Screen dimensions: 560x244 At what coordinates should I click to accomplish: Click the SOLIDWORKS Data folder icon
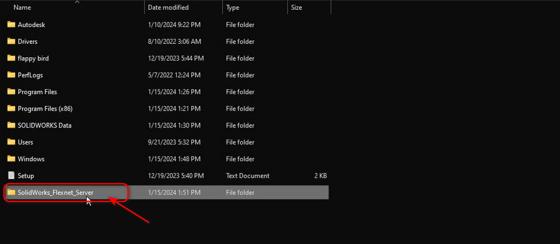tap(12, 125)
